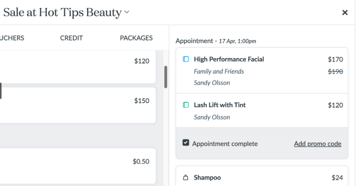Image resolution: width=356 pixels, height=186 pixels.
Task: Open the Lash Lift with Tint line item
Action: click(262, 111)
